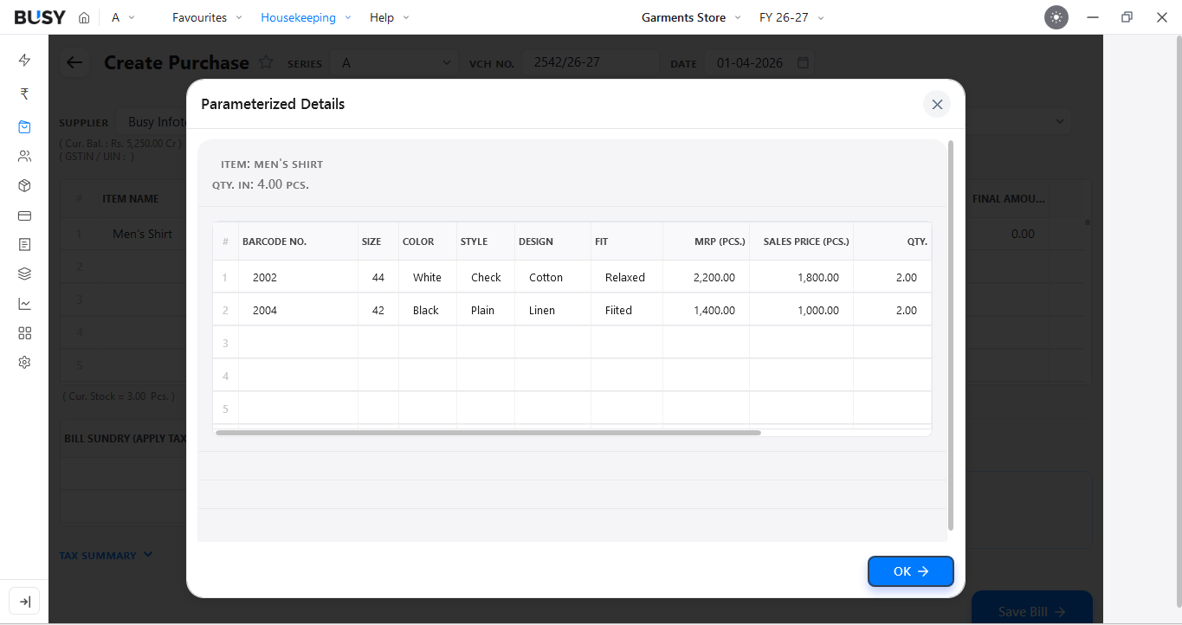
Task: Select style cell Check
Action: 486,278
